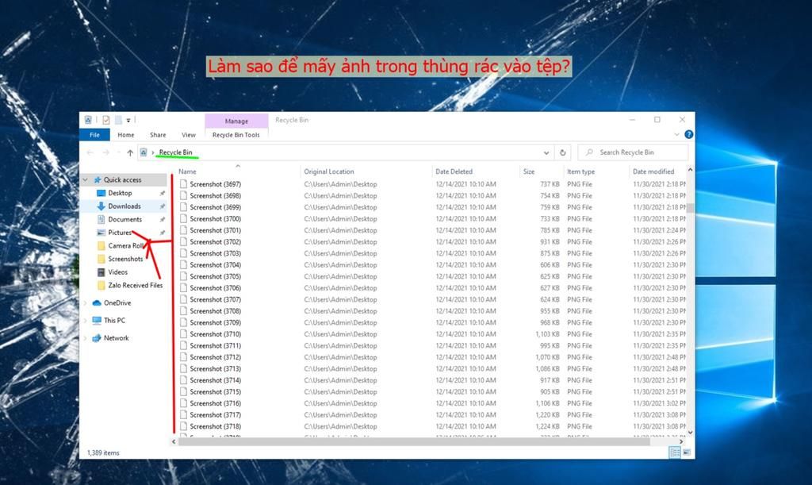Click the Properties quick access toolbar icon

tap(106, 120)
